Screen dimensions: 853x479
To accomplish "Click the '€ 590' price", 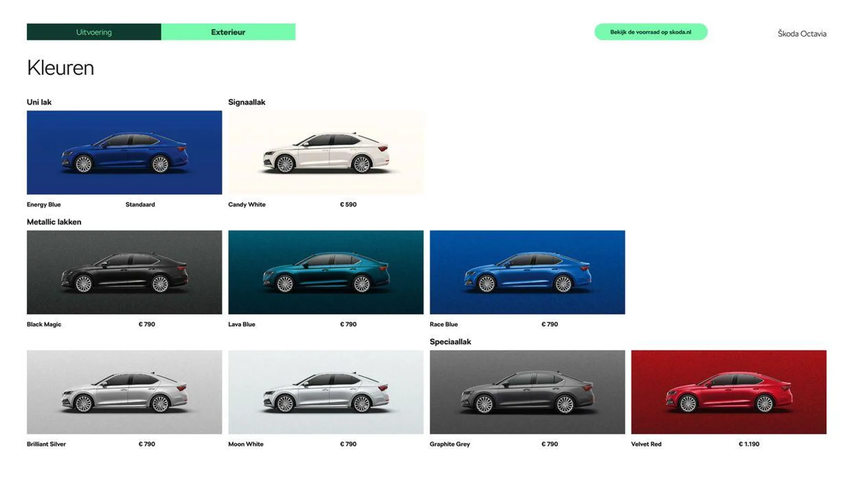I will [x=348, y=204].
